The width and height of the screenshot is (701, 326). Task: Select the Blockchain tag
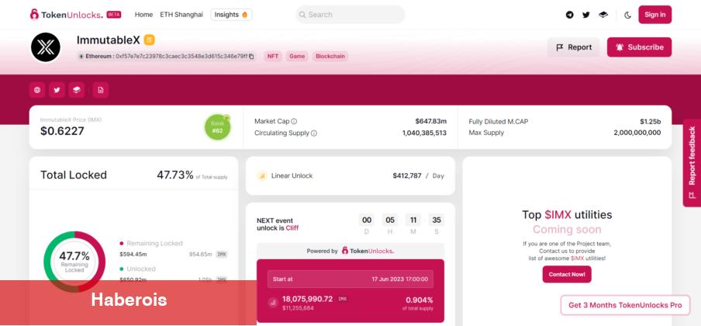pyautogui.click(x=330, y=57)
